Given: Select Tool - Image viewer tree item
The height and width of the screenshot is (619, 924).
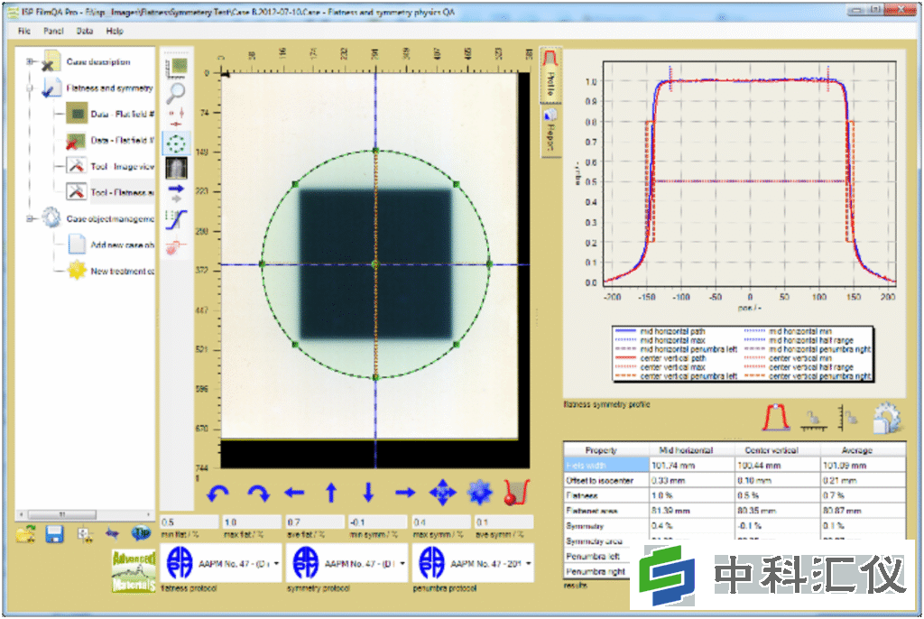Looking at the screenshot, I should 121,166.
